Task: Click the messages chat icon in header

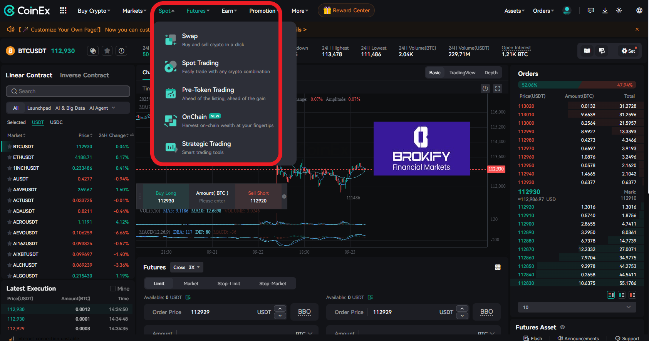Action: coord(590,10)
